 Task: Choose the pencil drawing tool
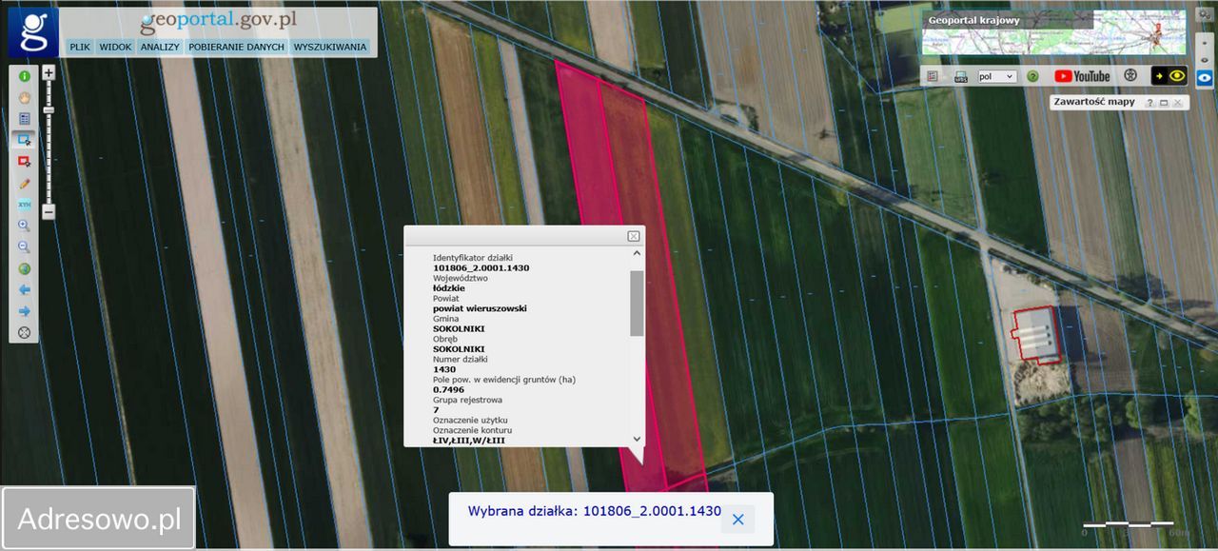click(x=25, y=183)
